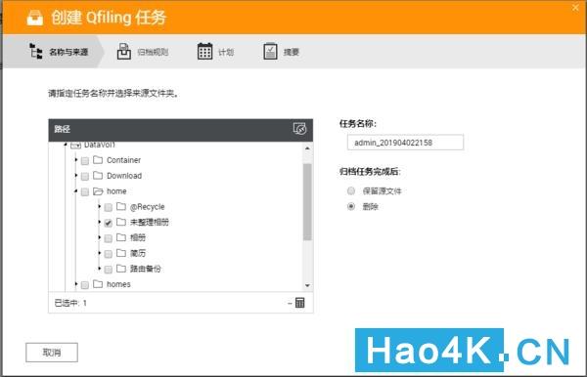
Task: Click the Qfiling logo icon in title bar
Action: coord(35,18)
